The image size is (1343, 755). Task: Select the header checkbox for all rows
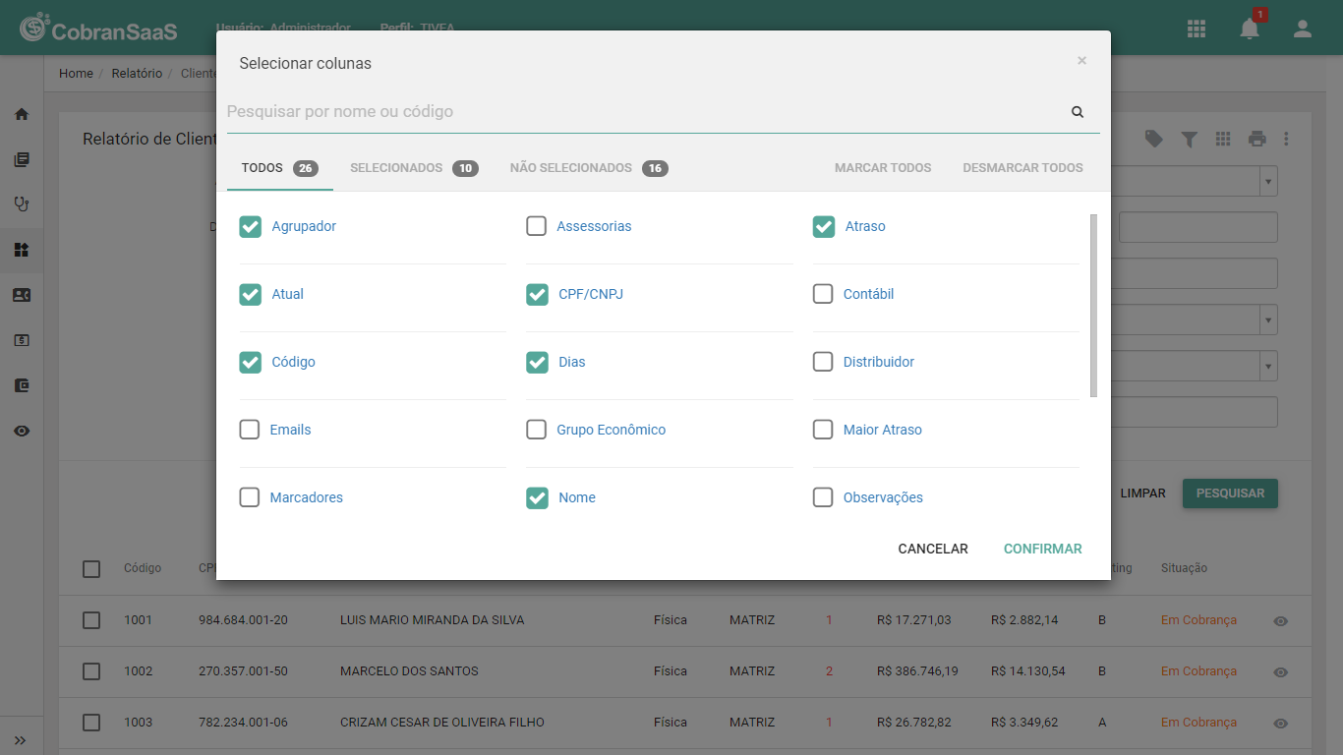pos(91,569)
